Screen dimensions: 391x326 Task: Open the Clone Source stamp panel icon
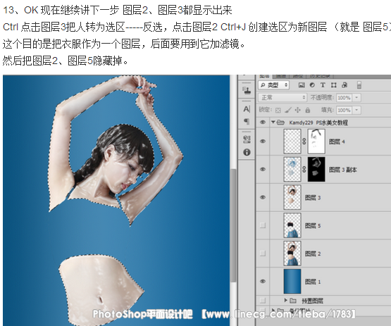pyautogui.click(x=247, y=90)
